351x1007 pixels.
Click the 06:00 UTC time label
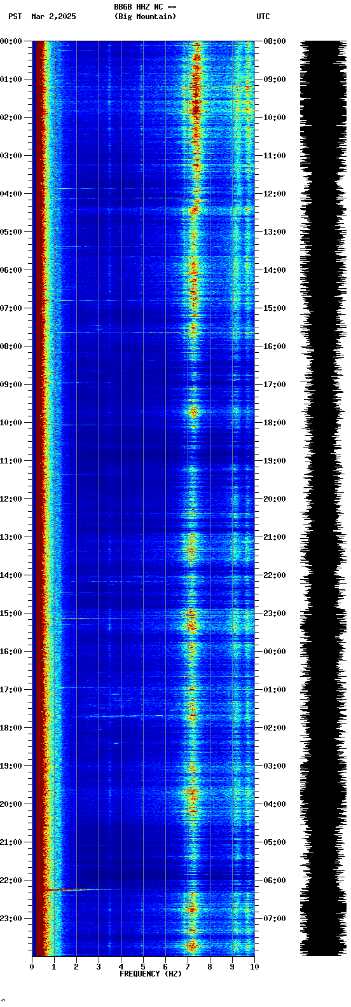(x=275, y=880)
